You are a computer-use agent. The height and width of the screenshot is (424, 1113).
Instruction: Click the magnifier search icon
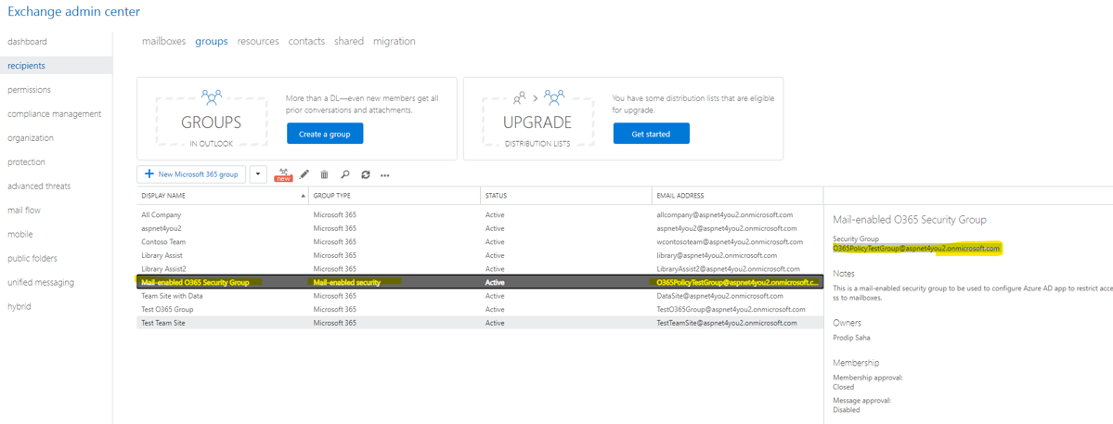click(345, 174)
